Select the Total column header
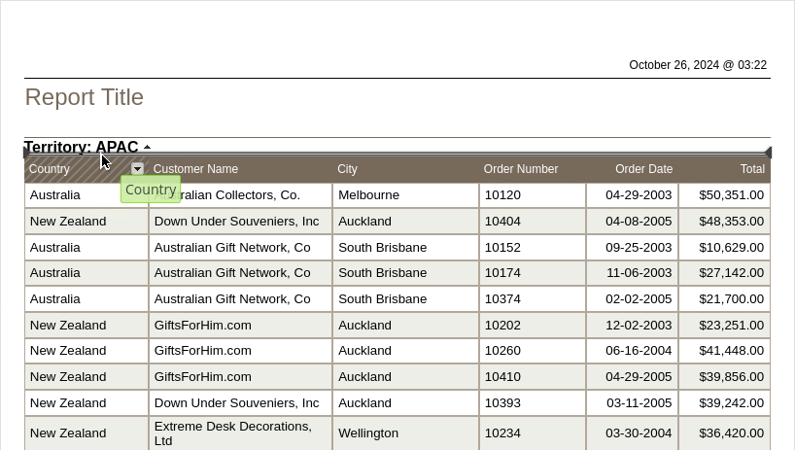The height and width of the screenshot is (450, 795). pos(751,169)
